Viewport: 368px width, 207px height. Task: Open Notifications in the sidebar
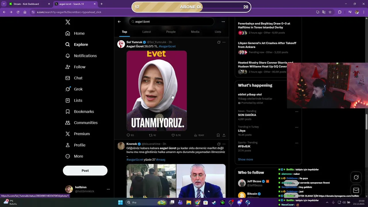(81, 56)
